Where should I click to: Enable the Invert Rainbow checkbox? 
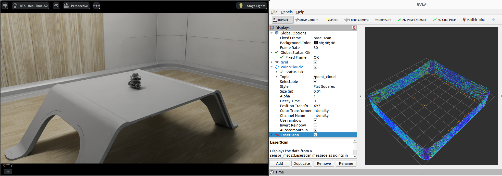(315, 125)
